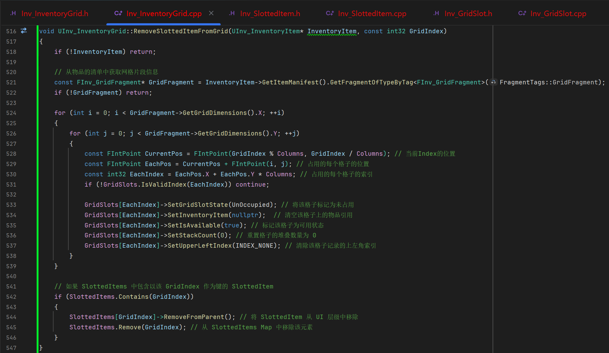Viewport: 609px width, 353px height.
Task: Click the EachPos declaration on line 529
Action: tap(158, 164)
